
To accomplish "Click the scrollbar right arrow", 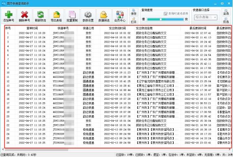I will click(x=230, y=149).
